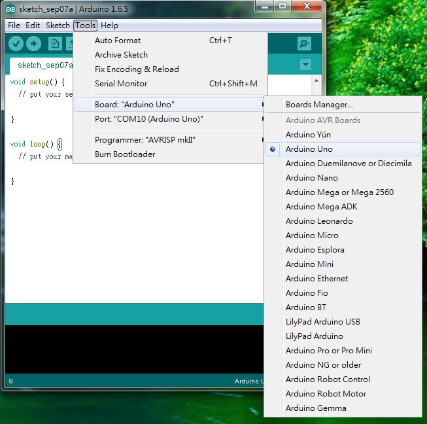The height and width of the screenshot is (424, 427).
Task: Select Serial Monitor menu entry
Action: 121,84
